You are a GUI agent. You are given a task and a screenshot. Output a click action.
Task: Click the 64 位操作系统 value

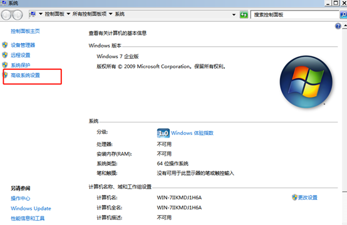173,163
